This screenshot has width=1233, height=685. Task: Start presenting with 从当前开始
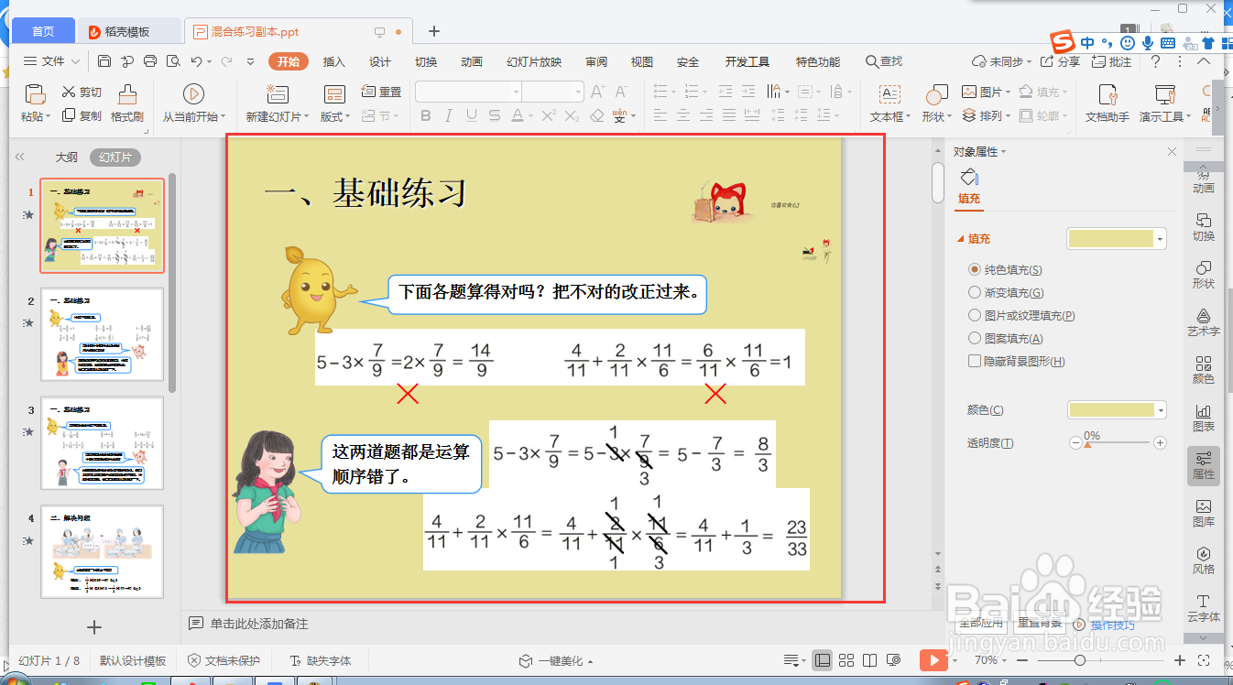point(193,103)
